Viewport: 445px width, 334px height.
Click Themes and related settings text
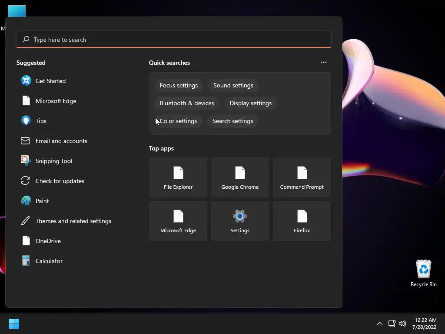tap(73, 221)
